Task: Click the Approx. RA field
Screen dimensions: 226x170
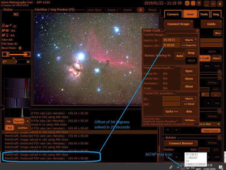Action: click(x=171, y=40)
